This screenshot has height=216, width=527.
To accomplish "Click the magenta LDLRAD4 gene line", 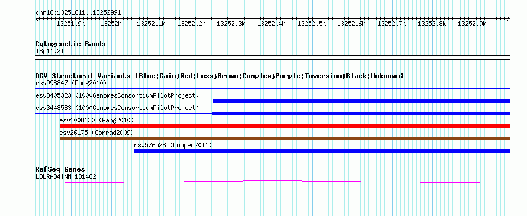I will click(272, 182).
